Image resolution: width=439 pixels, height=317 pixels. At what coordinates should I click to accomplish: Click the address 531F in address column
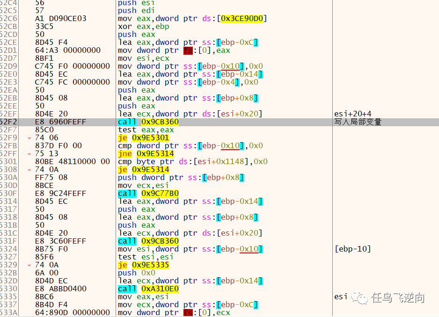tap(8, 241)
